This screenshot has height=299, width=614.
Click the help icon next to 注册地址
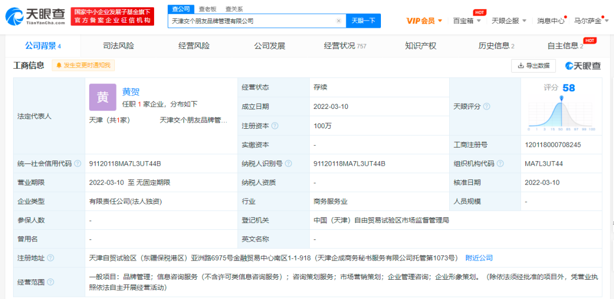point(51,258)
